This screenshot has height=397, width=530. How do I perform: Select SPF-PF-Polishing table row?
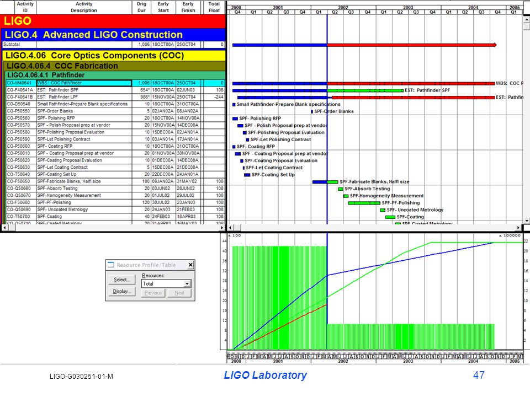point(115,202)
